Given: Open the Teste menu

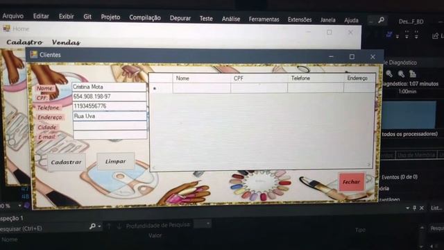Looking at the screenshot, I should [x=206, y=19].
